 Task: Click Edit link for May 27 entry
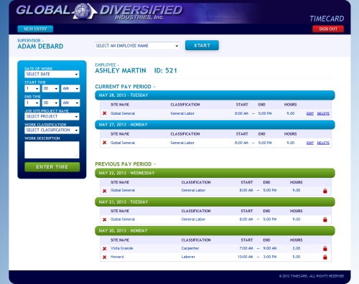click(310, 143)
